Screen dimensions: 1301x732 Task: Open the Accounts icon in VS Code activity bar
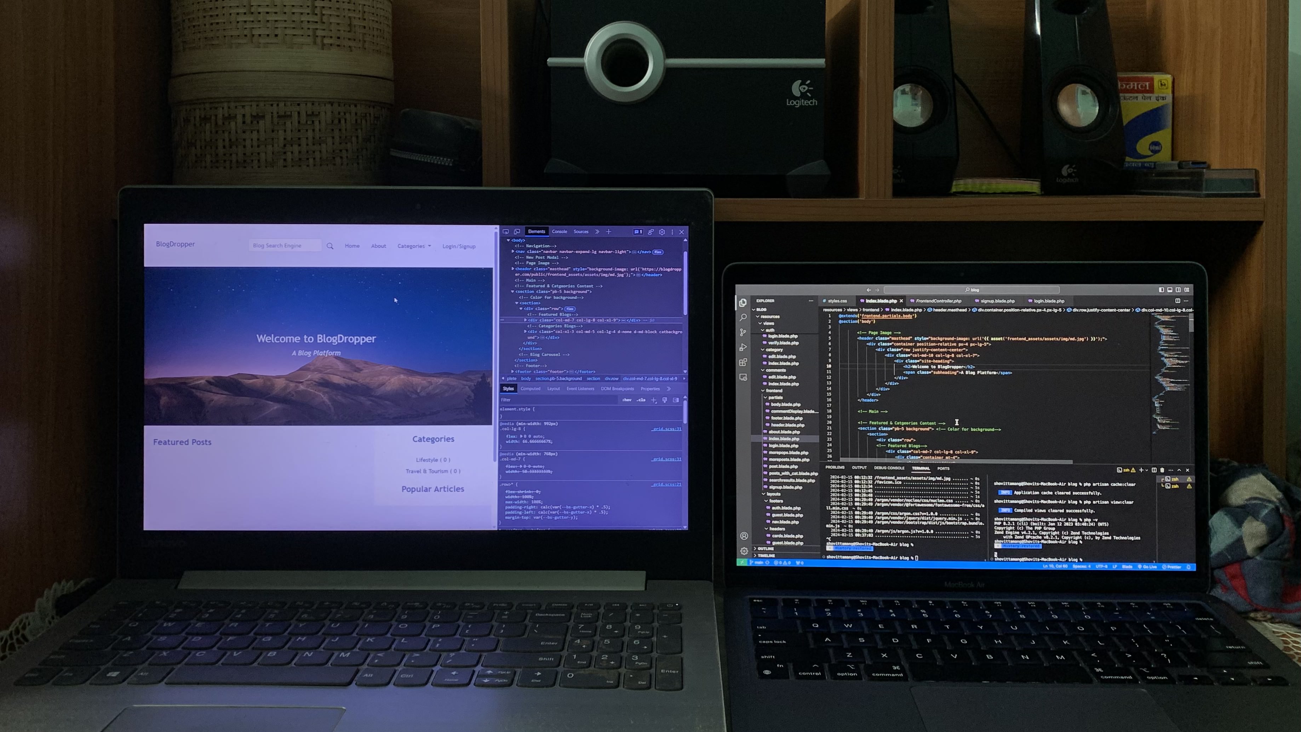[744, 536]
